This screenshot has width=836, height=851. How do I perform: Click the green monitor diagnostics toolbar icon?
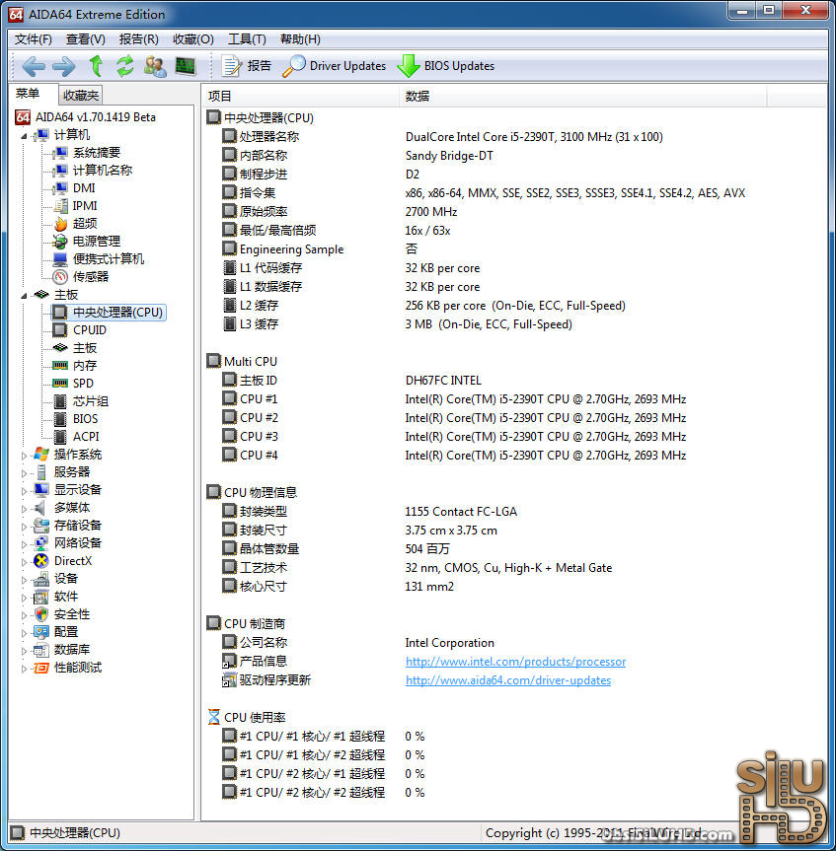click(x=186, y=66)
